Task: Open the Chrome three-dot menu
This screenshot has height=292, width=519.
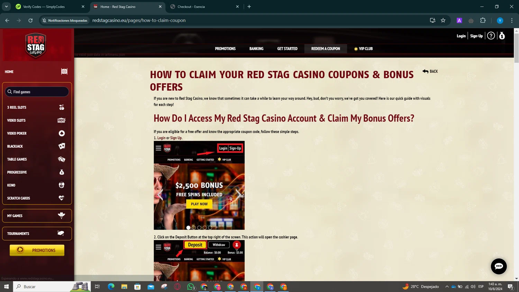Action: pyautogui.click(x=512, y=20)
